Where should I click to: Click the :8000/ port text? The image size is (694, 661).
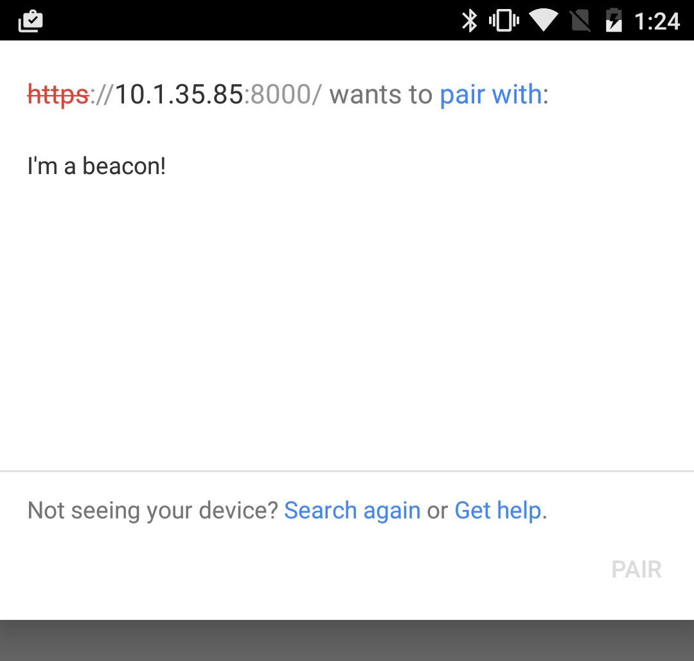283,94
